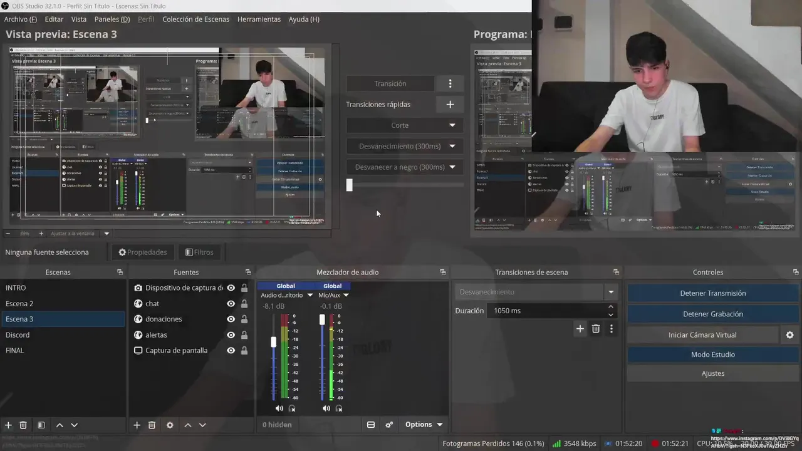Remove selected scene with trash icon
Image resolution: width=802 pixels, height=451 pixels.
(23, 425)
